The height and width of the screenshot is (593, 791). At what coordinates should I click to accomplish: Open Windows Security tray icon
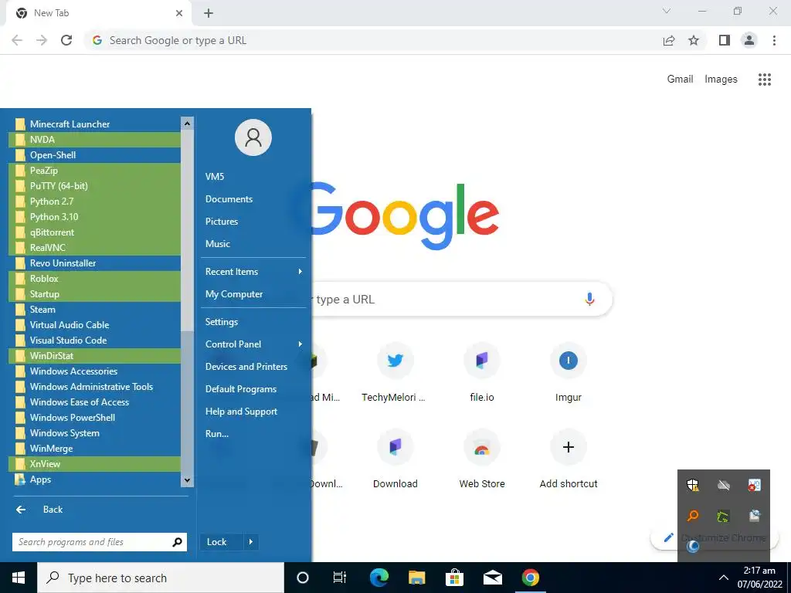(693, 485)
